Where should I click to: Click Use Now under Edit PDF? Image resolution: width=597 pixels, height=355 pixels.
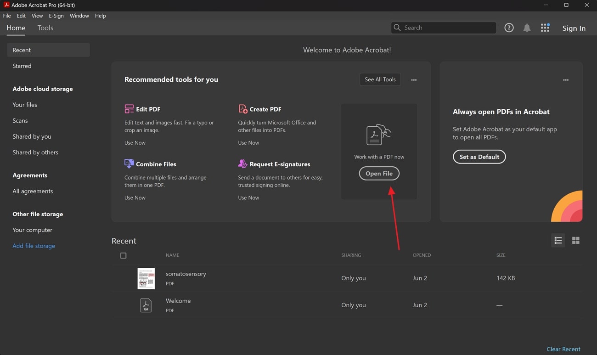(x=135, y=143)
